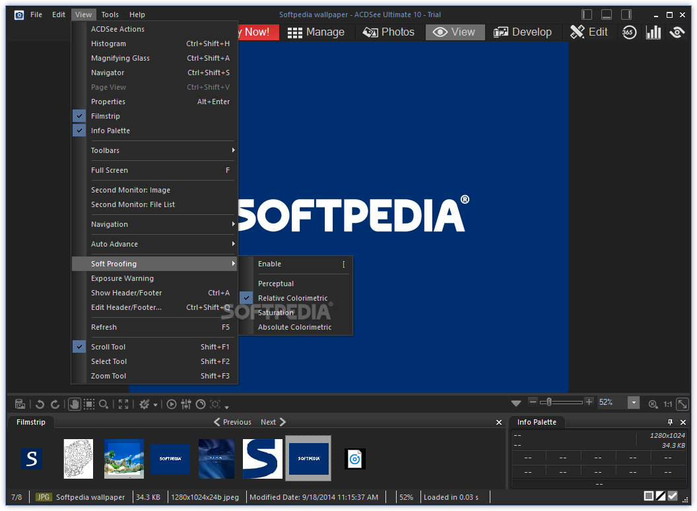
Task: Click the zoom out minus button
Action: pyautogui.click(x=533, y=402)
